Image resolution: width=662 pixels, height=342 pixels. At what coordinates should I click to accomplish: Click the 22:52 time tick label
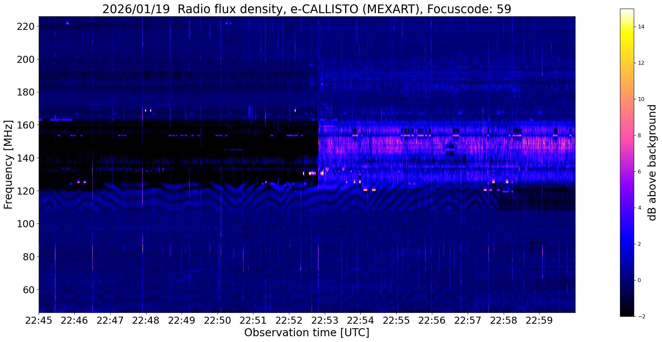pyautogui.click(x=289, y=321)
